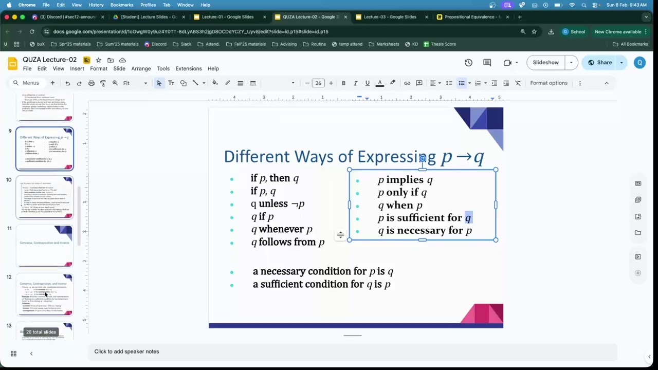Open Slideshow options dropdown arrow
Screen dimensions: 658x370
click(571, 63)
